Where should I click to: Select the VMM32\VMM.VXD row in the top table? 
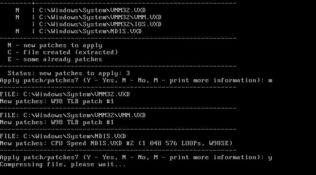(x=100, y=17)
